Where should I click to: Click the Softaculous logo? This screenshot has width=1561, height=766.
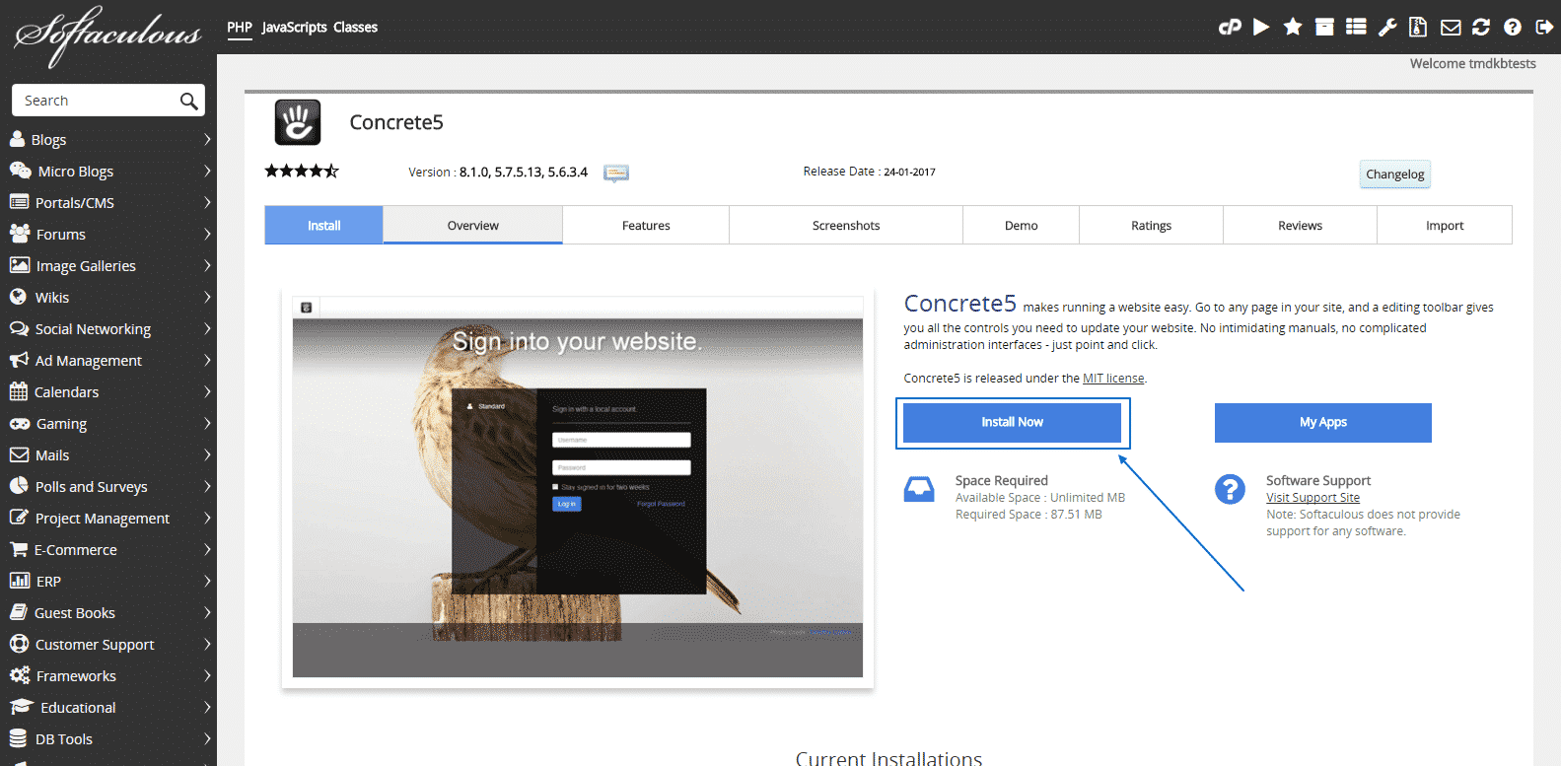(x=108, y=35)
